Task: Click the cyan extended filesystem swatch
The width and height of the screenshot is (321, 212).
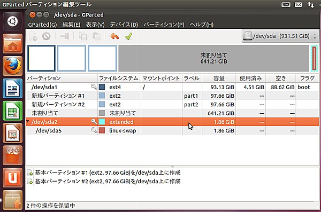Action: click(102, 122)
